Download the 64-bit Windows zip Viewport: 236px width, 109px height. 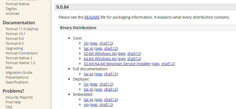100,59
